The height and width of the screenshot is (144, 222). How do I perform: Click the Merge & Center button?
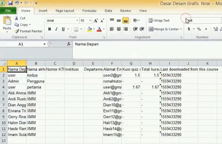pyautogui.click(x=163, y=29)
